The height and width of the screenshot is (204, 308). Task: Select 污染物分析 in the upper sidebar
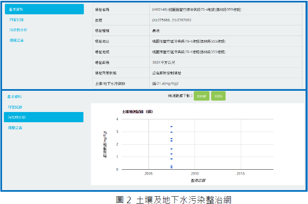coord(18,30)
